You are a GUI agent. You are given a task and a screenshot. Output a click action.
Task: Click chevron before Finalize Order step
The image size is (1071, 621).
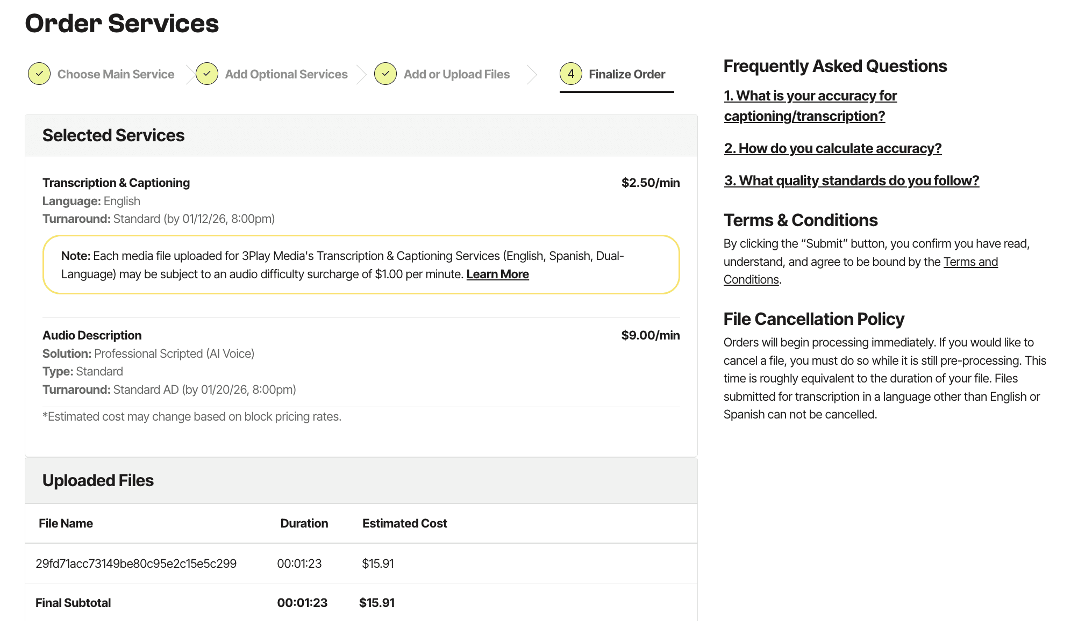click(532, 74)
